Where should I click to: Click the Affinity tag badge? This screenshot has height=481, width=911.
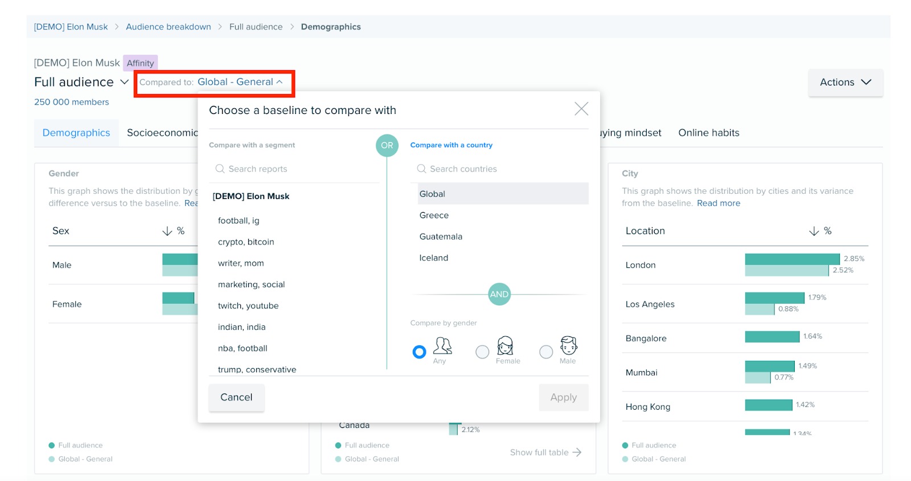click(140, 63)
